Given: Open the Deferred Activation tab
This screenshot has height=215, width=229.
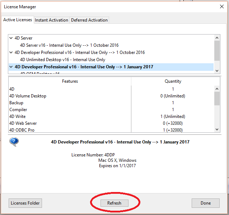Looking at the screenshot, I should pos(89,20).
